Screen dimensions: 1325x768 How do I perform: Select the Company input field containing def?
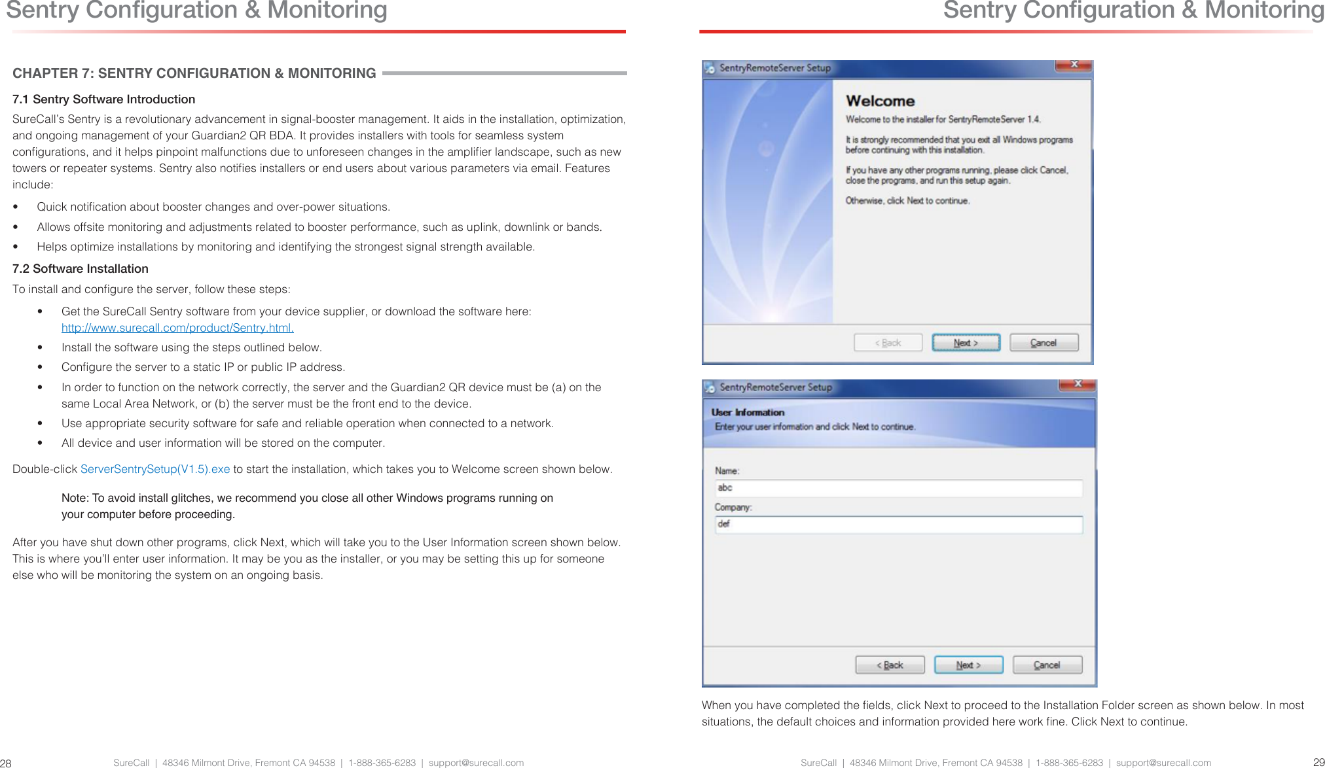point(899,525)
